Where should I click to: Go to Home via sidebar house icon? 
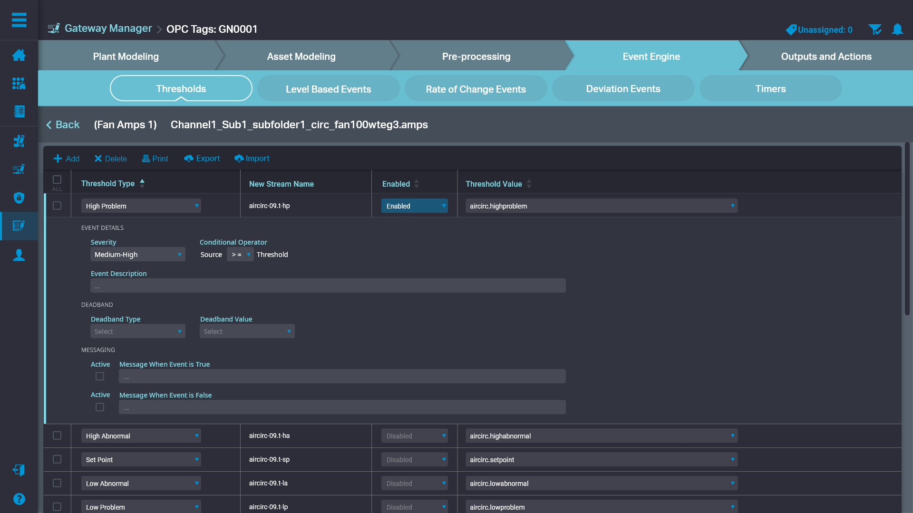pyautogui.click(x=19, y=55)
